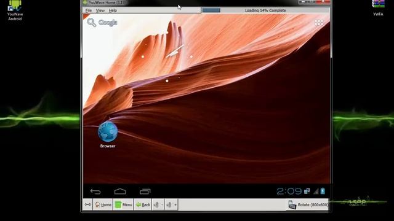Open the Help menu
The image size is (394, 221).
click(113, 10)
